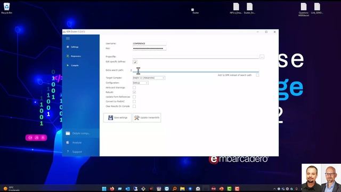
Task: Open the magnifier search app in the taskbar
Action: tap(174, 188)
